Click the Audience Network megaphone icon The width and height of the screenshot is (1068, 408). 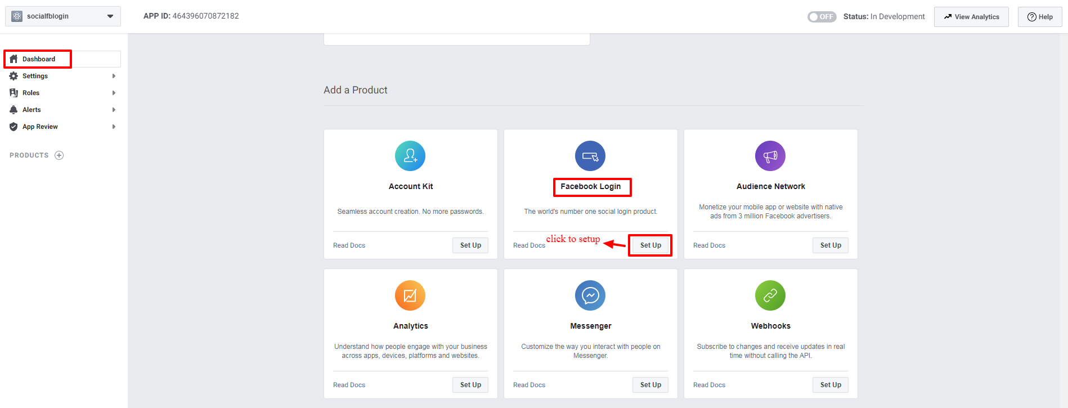click(x=770, y=156)
